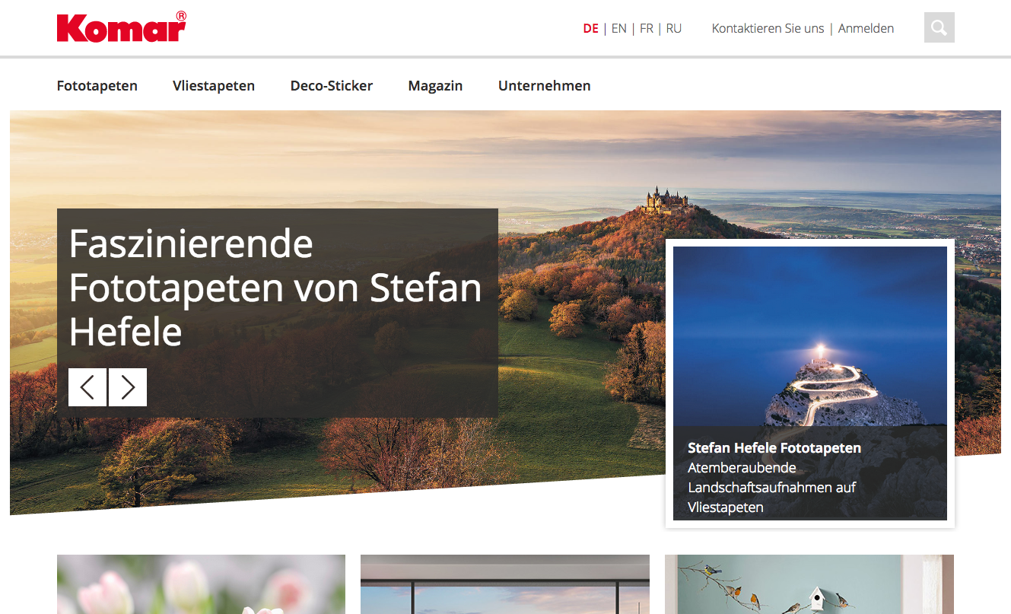This screenshot has width=1011, height=614.
Task: Open the search magnifier icon
Action: pyautogui.click(x=939, y=28)
